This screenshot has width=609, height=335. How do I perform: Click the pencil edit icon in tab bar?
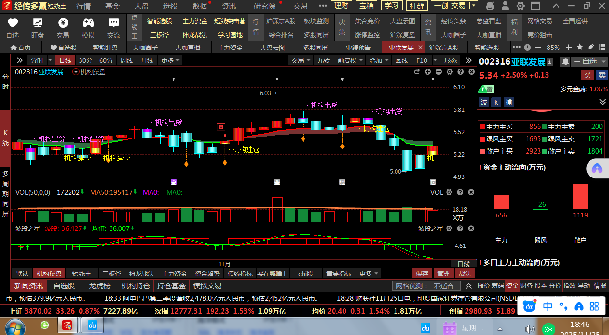pyautogui.click(x=591, y=47)
